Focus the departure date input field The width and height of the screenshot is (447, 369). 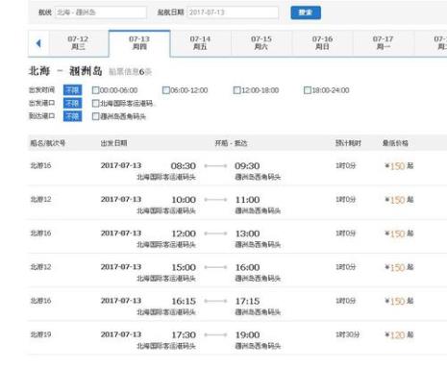233,12
